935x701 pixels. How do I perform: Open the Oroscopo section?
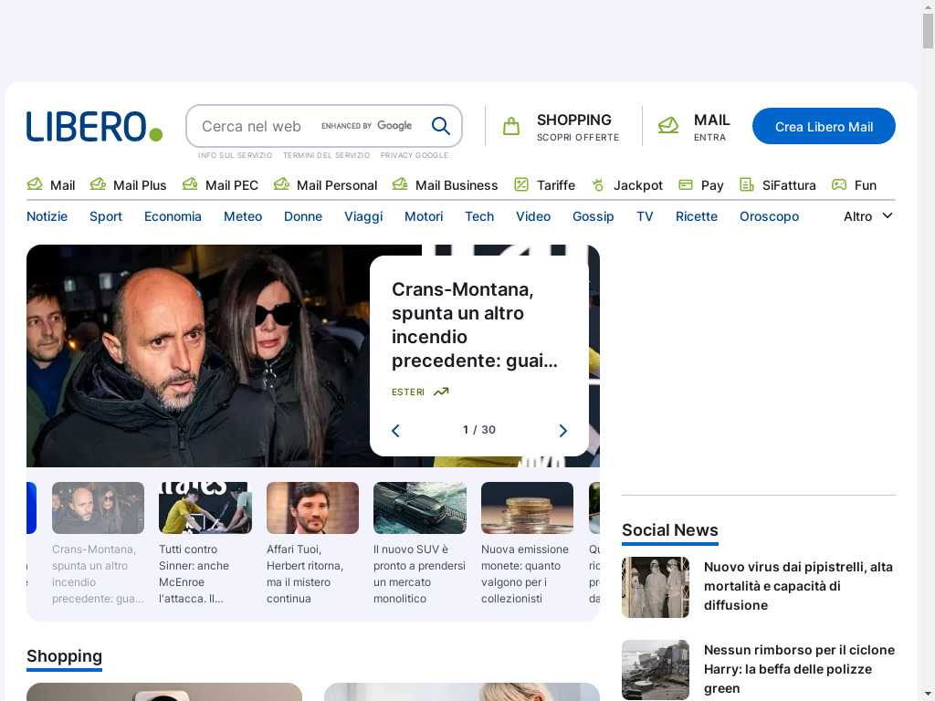769,216
